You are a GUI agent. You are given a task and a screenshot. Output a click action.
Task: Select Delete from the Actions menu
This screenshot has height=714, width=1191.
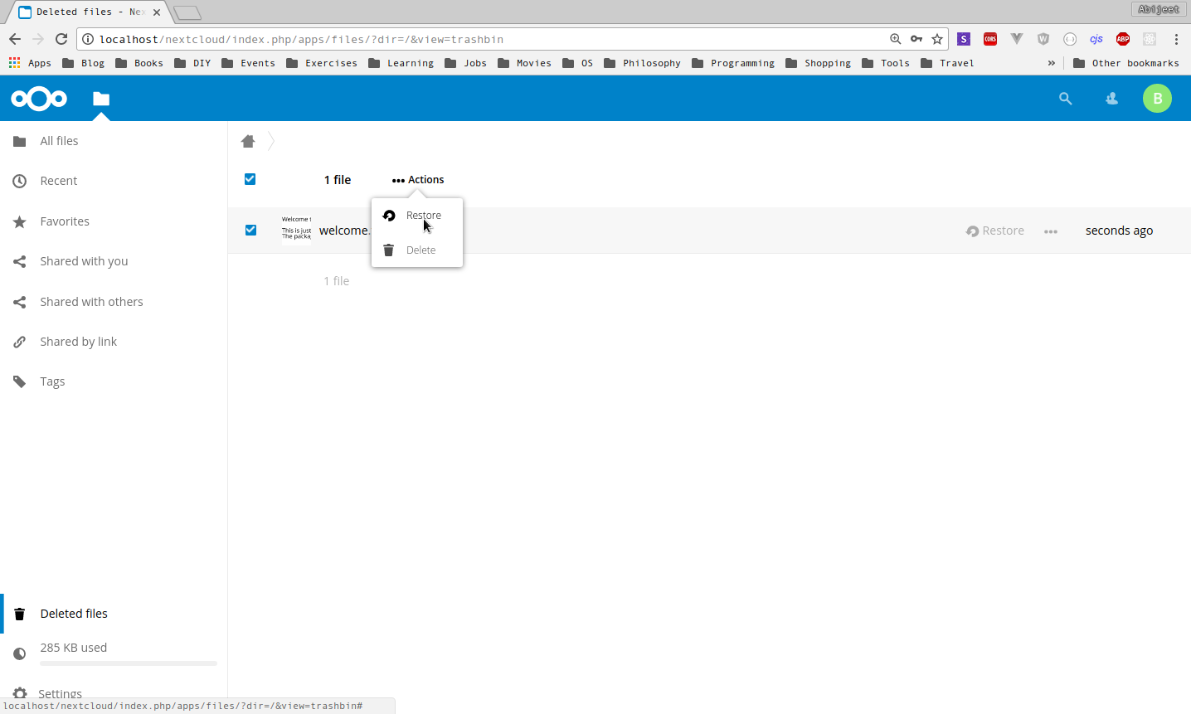pos(420,250)
